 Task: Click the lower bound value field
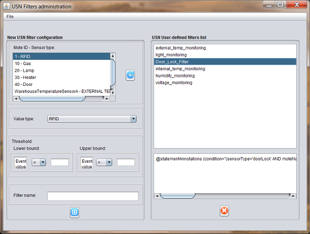pos(60,162)
